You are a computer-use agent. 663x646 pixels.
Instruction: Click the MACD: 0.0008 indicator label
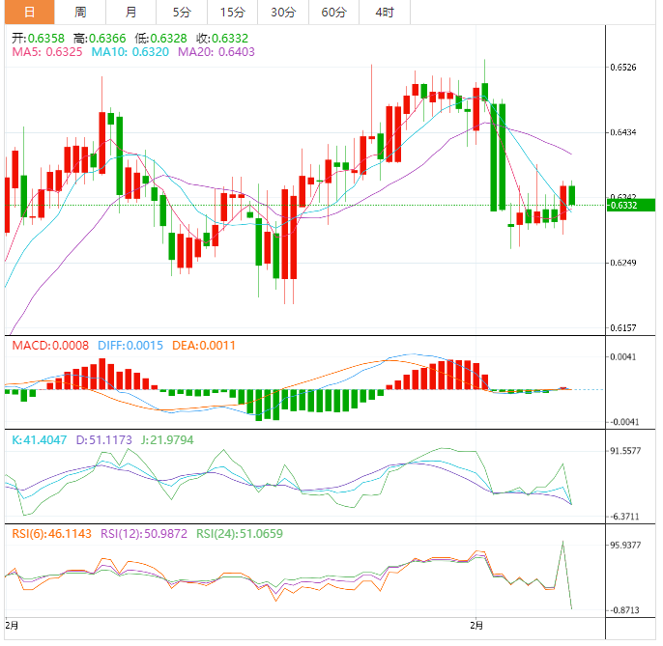click(49, 345)
